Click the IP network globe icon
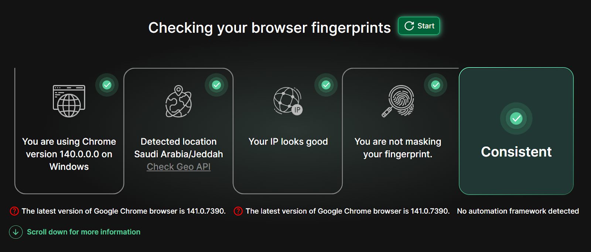This screenshot has width=591, height=252. pos(288,101)
